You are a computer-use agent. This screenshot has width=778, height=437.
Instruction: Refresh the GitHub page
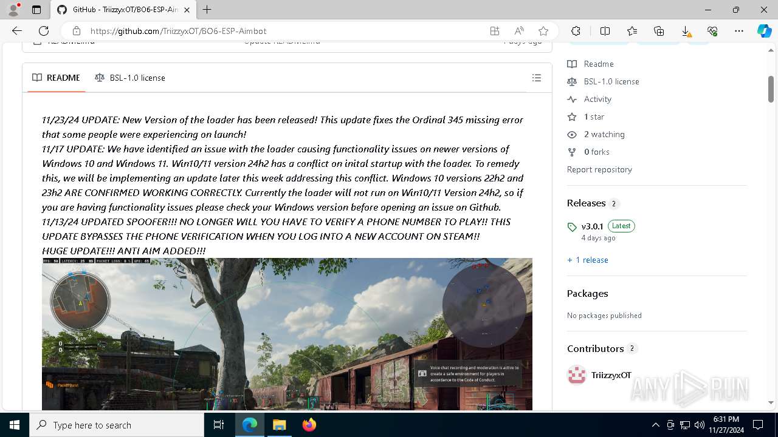(44, 31)
